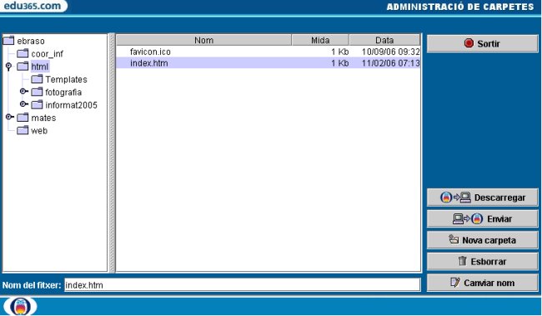Image resolution: width=542 pixels, height=316 pixels.
Task: Select the ebraso root folder icon
Action: tap(8, 41)
